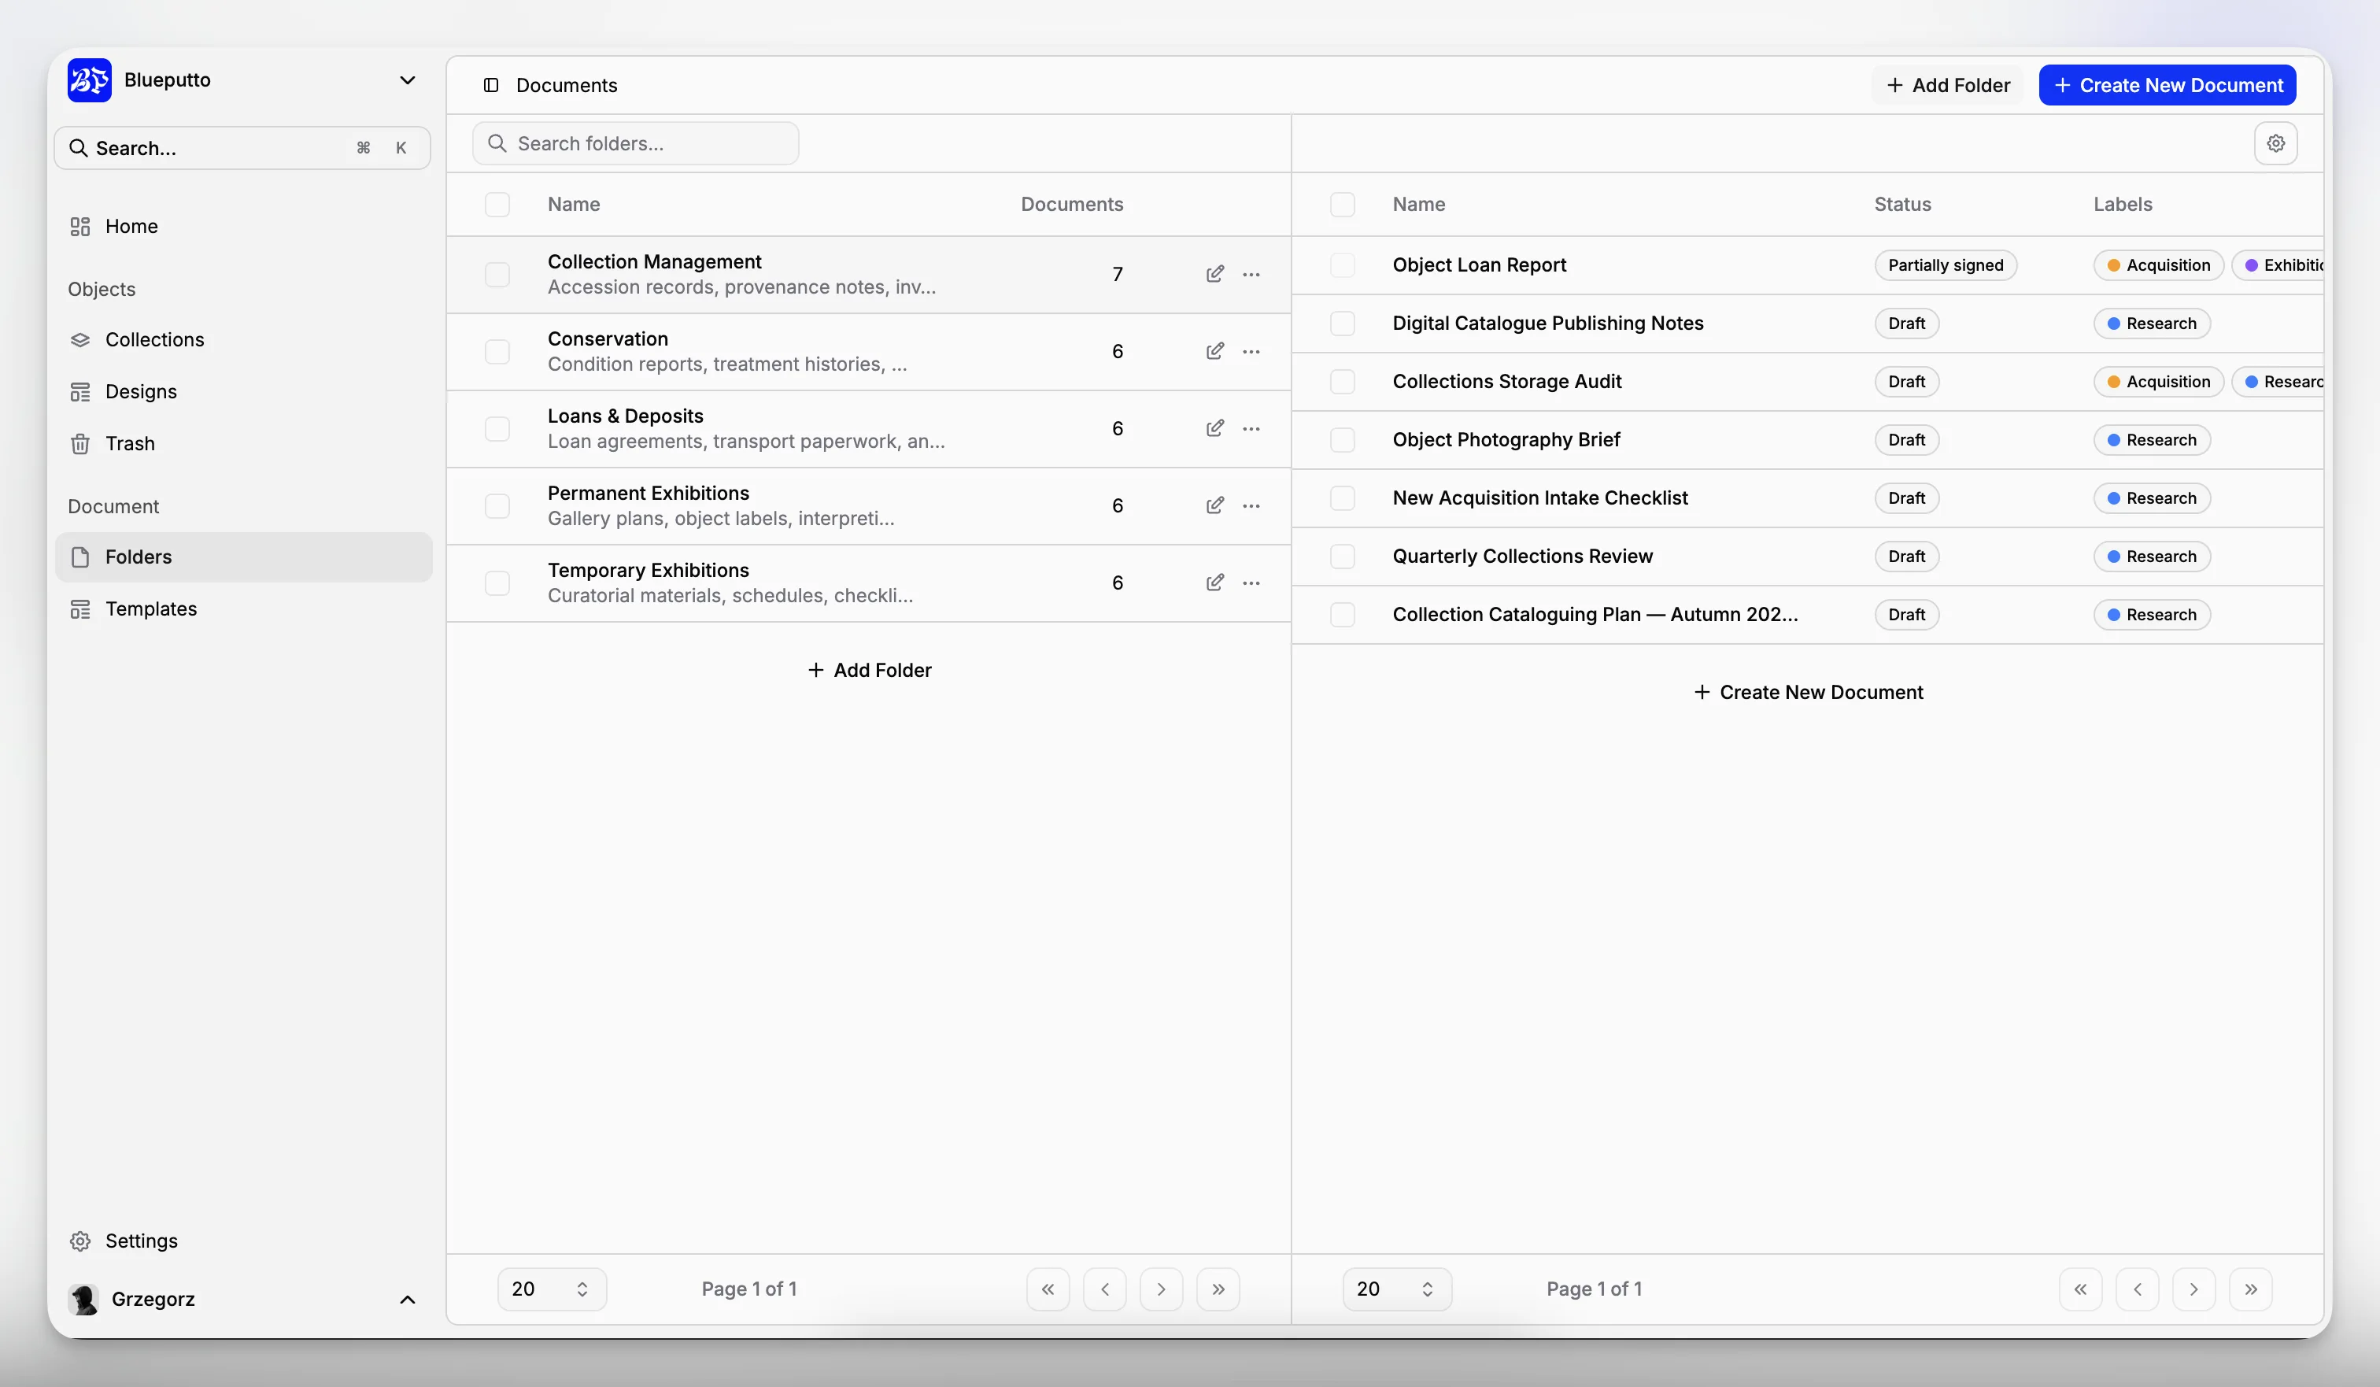Open the Object Photography Brief document
The width and height of the screenshot is (2380, 1387).
click(x=1506, y=439)
